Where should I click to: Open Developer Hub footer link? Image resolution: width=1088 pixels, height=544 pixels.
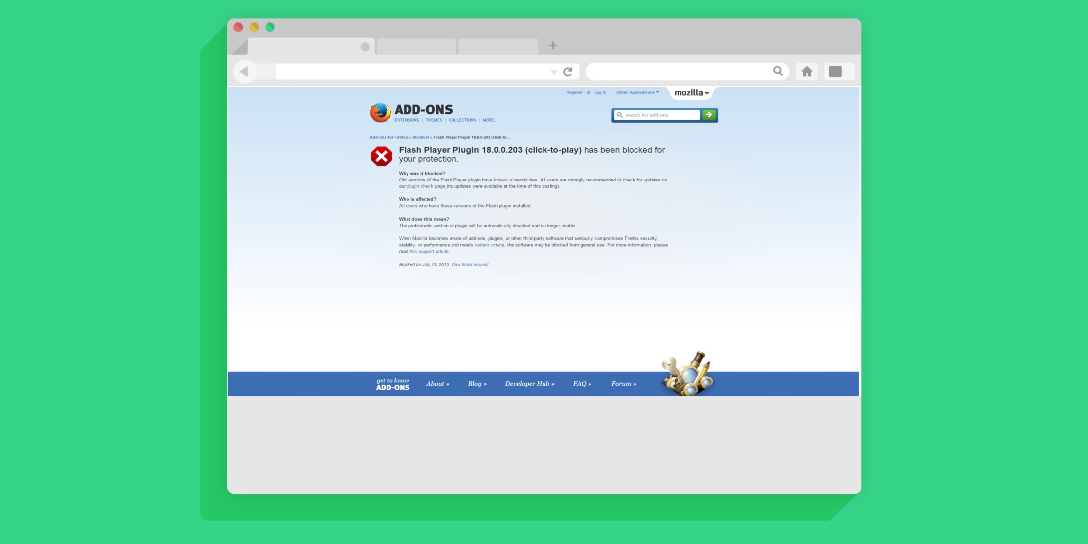[530, 384]
